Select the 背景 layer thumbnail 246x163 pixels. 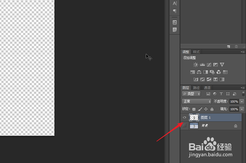click(x=194, y=126)
